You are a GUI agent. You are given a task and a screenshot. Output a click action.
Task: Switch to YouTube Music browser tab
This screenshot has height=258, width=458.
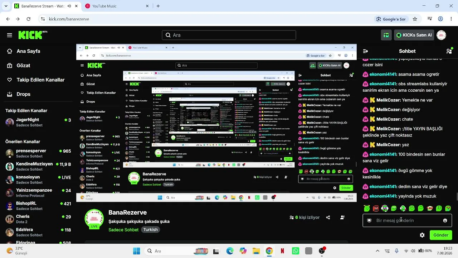[117, 6]
